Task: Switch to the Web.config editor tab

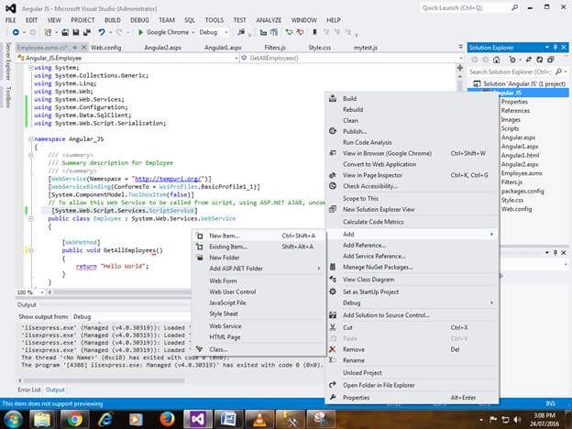Action: tap(104, 47)
